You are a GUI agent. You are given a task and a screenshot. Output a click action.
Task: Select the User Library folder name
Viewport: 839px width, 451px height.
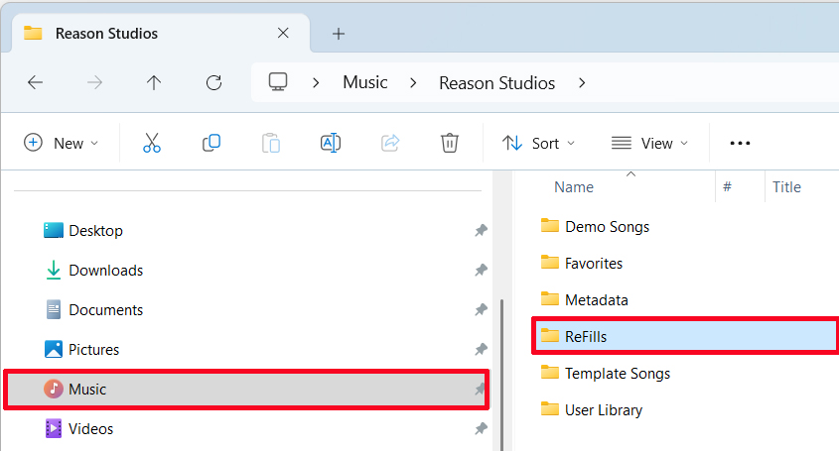604,409
